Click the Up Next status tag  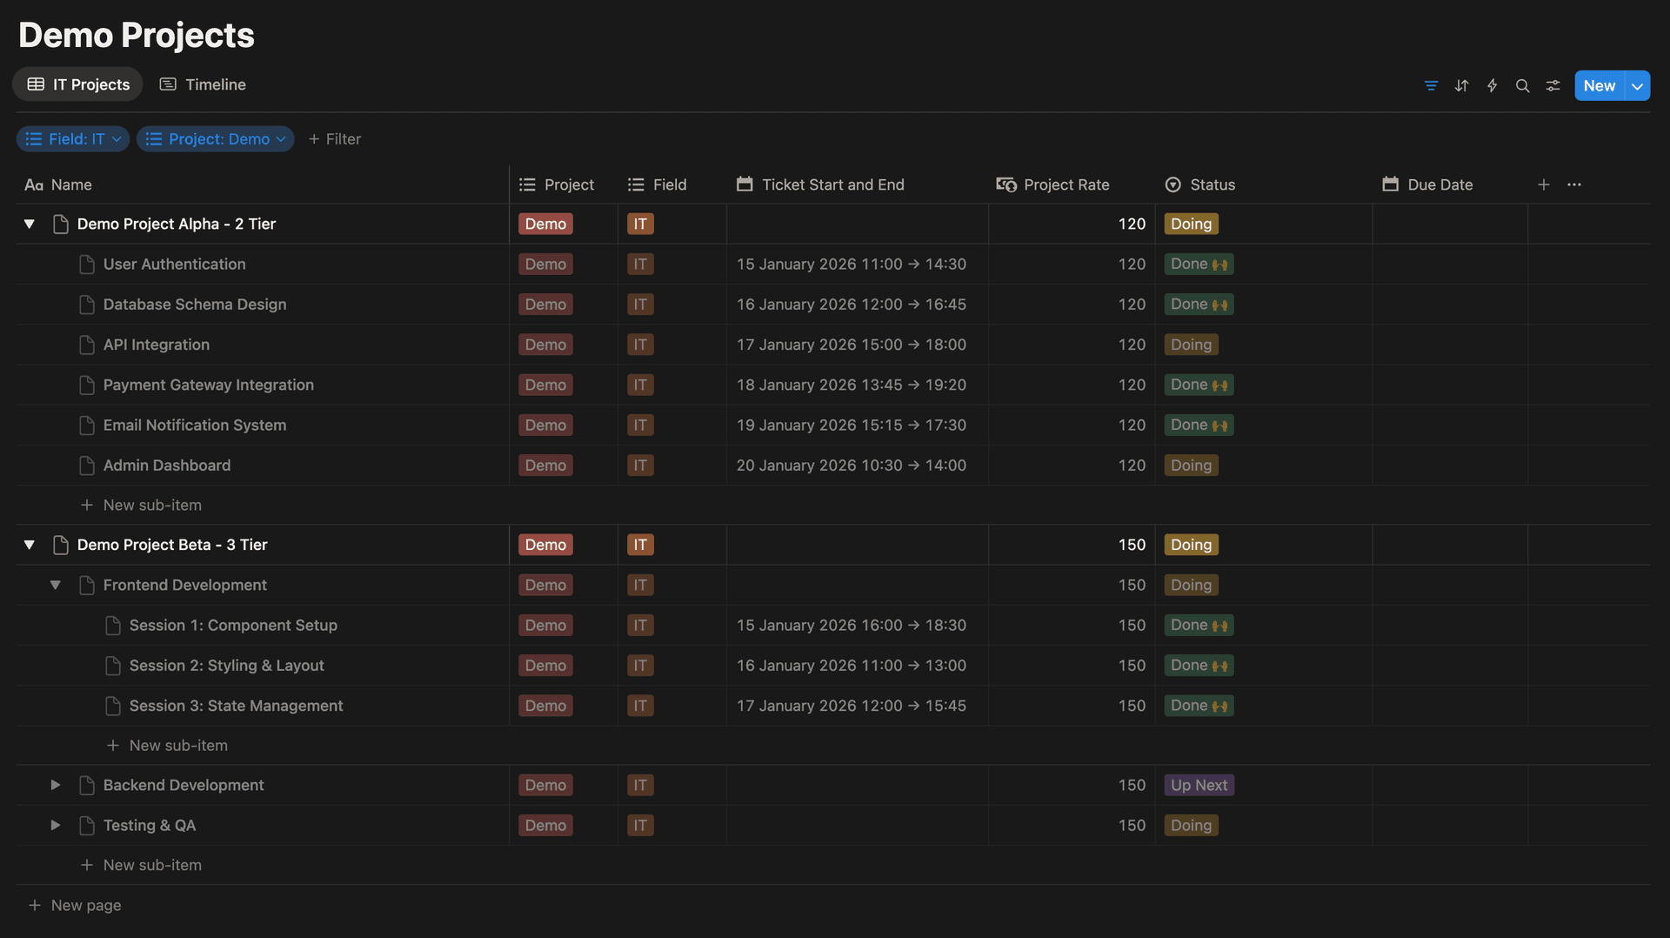coord(1199,785)
